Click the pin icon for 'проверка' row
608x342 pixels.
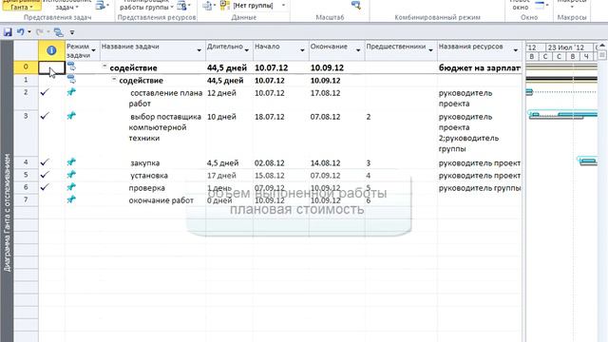pos(71,187)
